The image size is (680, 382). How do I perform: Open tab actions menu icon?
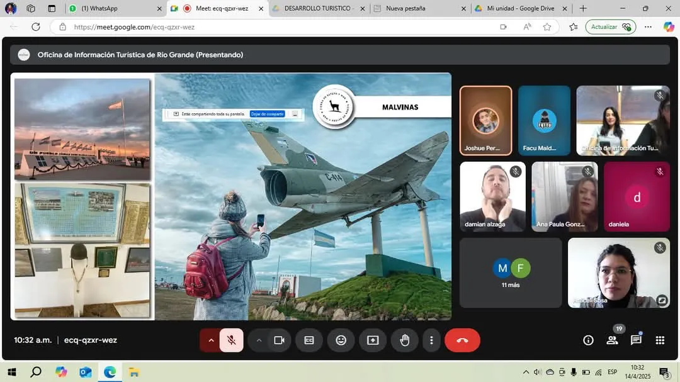[52, 8]
